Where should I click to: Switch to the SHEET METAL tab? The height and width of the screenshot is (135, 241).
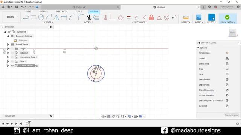62,12
